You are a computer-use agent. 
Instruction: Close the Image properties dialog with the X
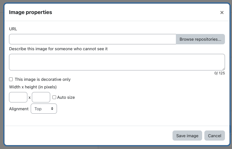click(222, 13)
